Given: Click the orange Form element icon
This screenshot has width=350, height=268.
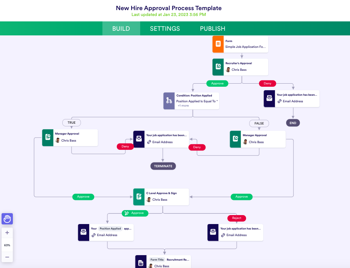Looking at the screenshot, I should (x=218, y=44).
